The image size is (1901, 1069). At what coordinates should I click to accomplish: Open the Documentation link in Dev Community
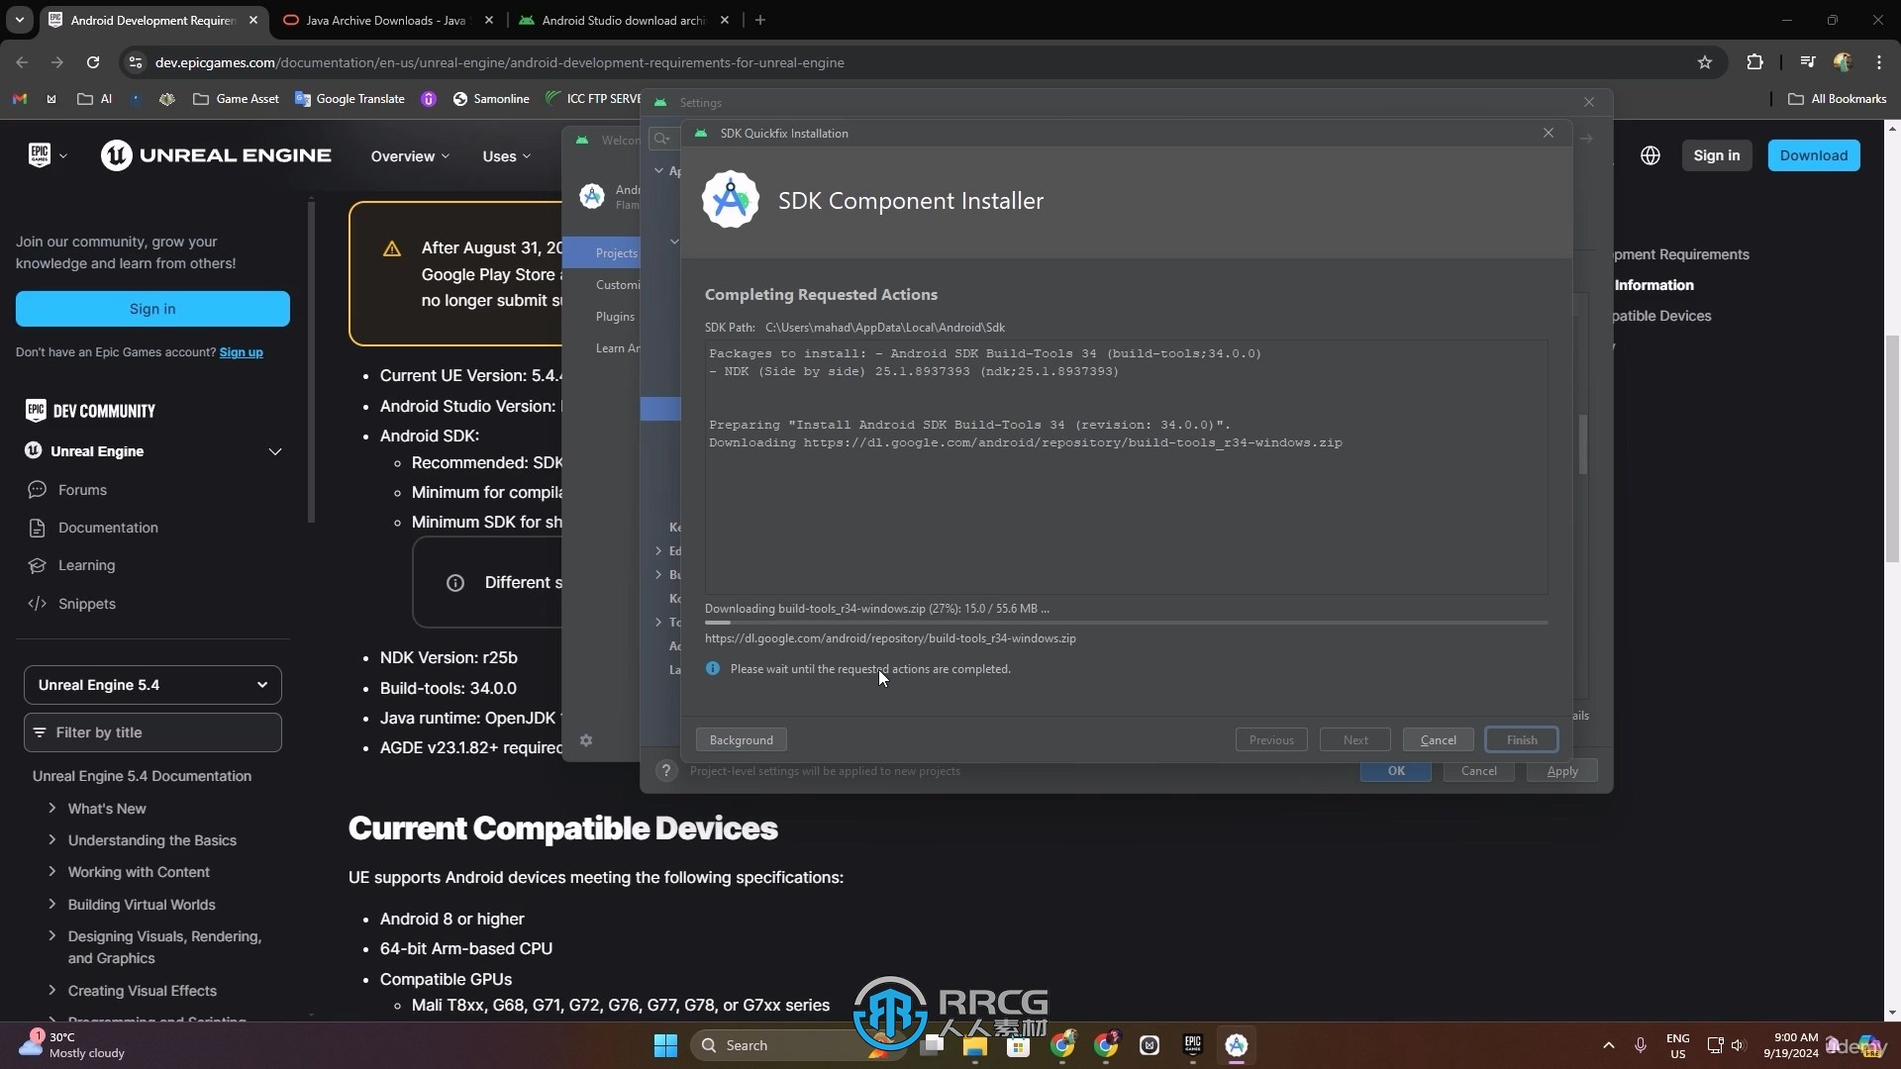[x=108, y=528]
